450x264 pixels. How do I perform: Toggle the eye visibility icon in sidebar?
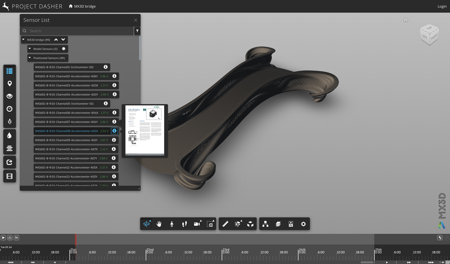click(x=10, y=96)
